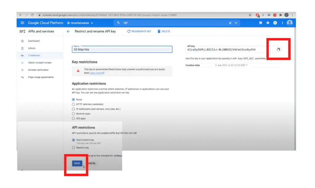Select the HTTP referrers (websites) option
Screen dimensions: 315x188
click(73, 104)
